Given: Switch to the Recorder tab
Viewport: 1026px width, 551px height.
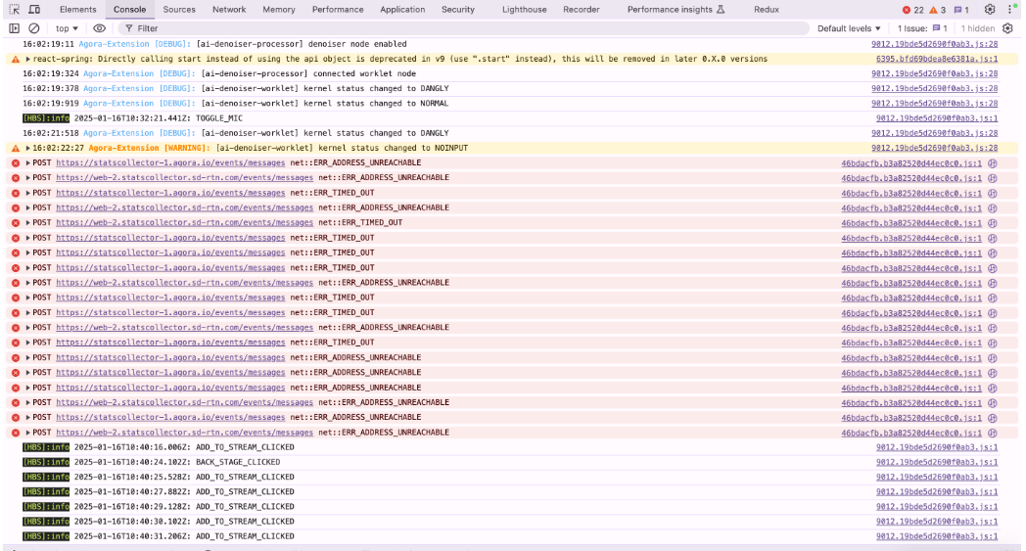Looking at the screenshot, I should [x=582, y=9].
